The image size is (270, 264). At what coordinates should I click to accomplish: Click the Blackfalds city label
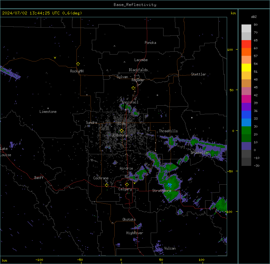click(x=138, y=70)
